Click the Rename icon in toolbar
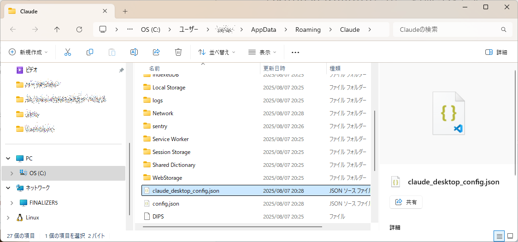 (x=134, y=52)
